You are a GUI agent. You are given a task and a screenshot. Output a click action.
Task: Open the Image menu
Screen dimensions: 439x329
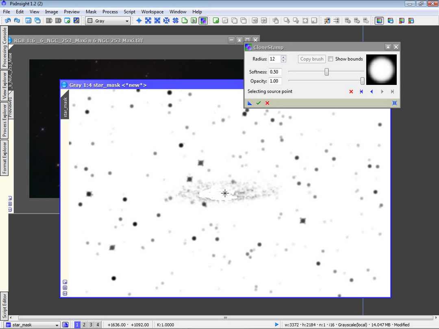coord(52,12)
